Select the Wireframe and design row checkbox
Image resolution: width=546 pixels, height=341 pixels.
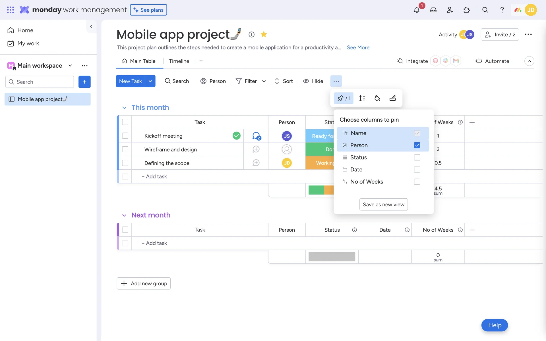pos(125,149)
